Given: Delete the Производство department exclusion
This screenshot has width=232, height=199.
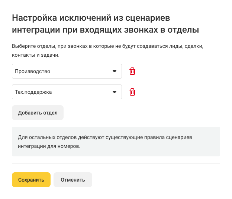Looking at the screenshot, I should pos(132,71).
